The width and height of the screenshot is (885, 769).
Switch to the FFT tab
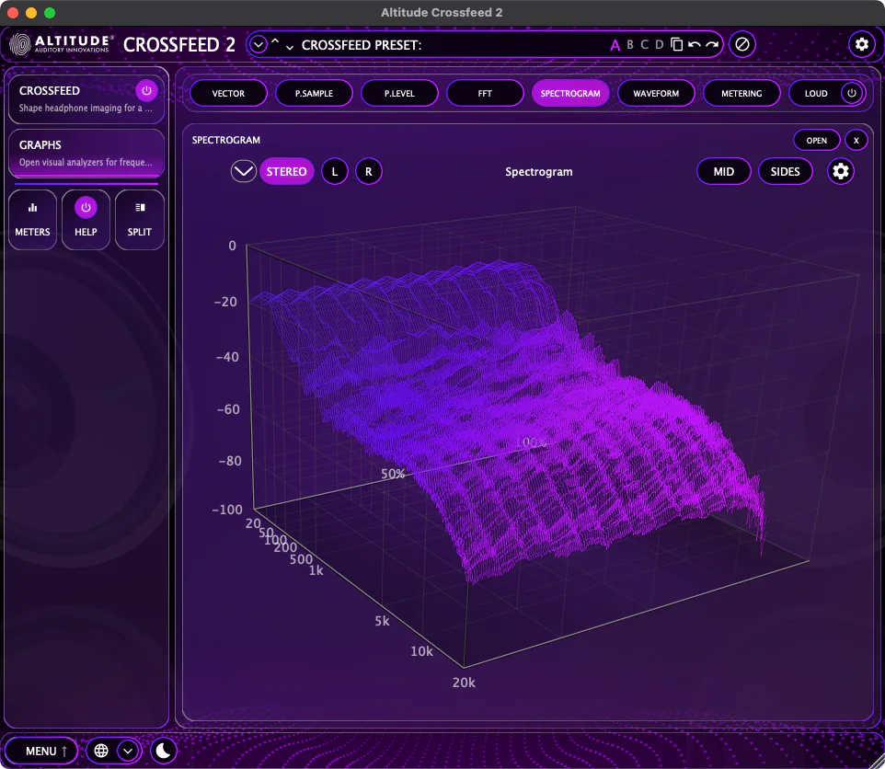[485, 93]
